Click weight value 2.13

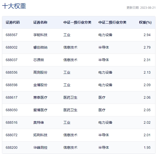(x=147, y=72)
